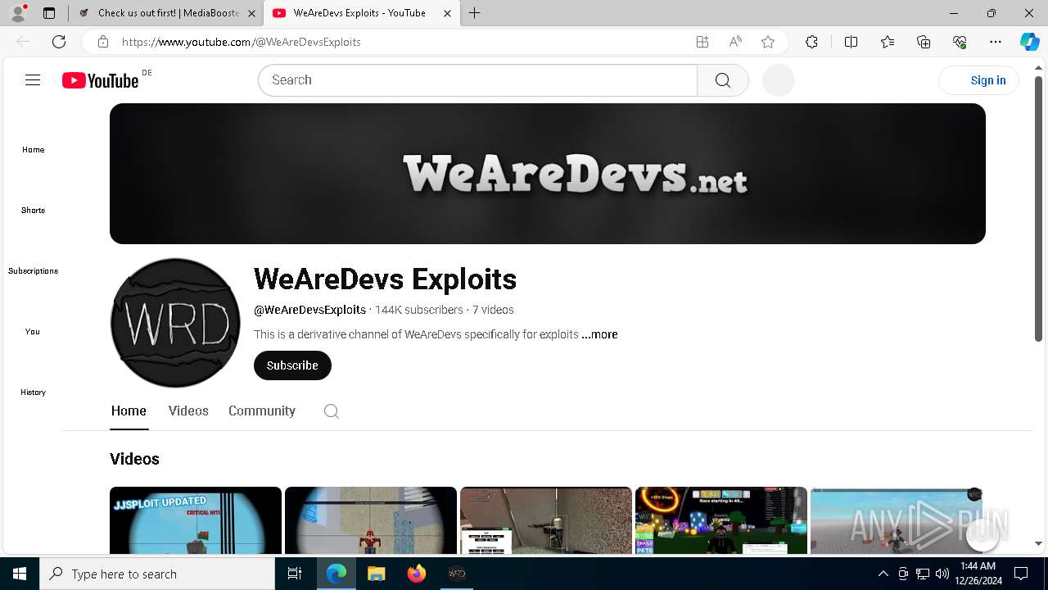Close the MediaBooster tab
The image size is (1048, 590).
[x=251, y=13]
